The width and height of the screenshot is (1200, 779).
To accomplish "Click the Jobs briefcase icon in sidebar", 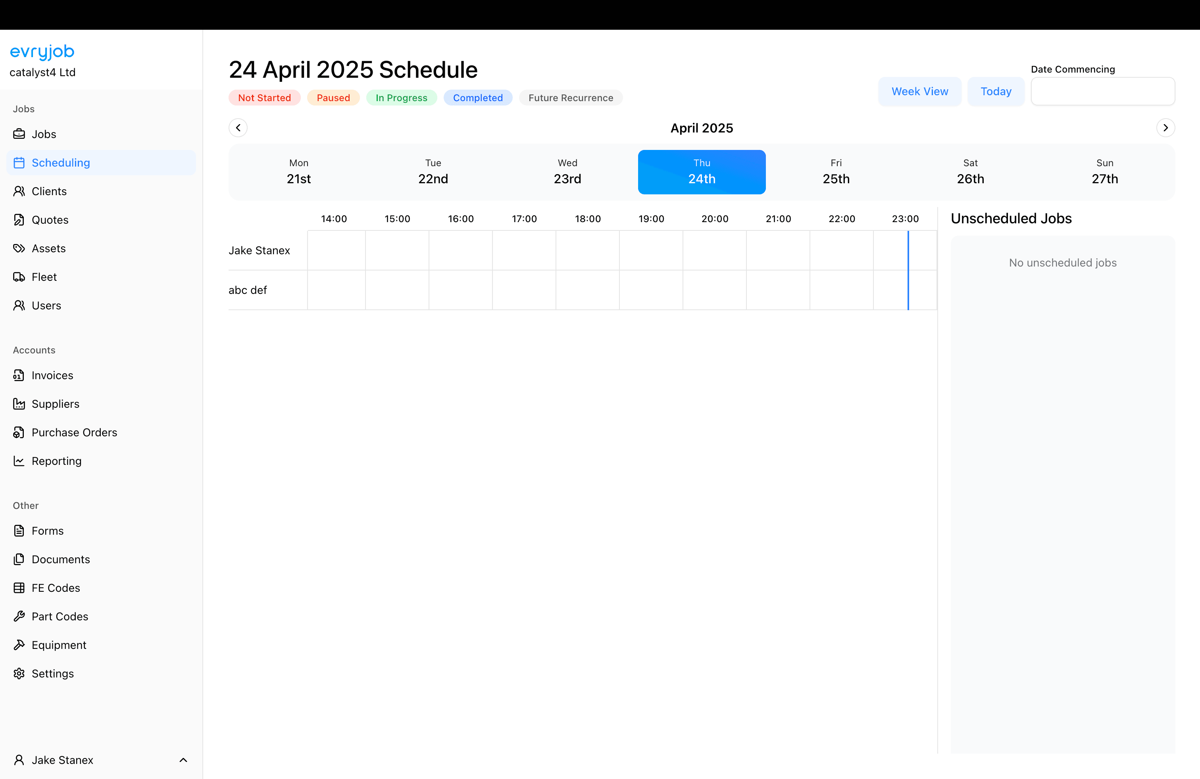I will (x=19, y=134).
